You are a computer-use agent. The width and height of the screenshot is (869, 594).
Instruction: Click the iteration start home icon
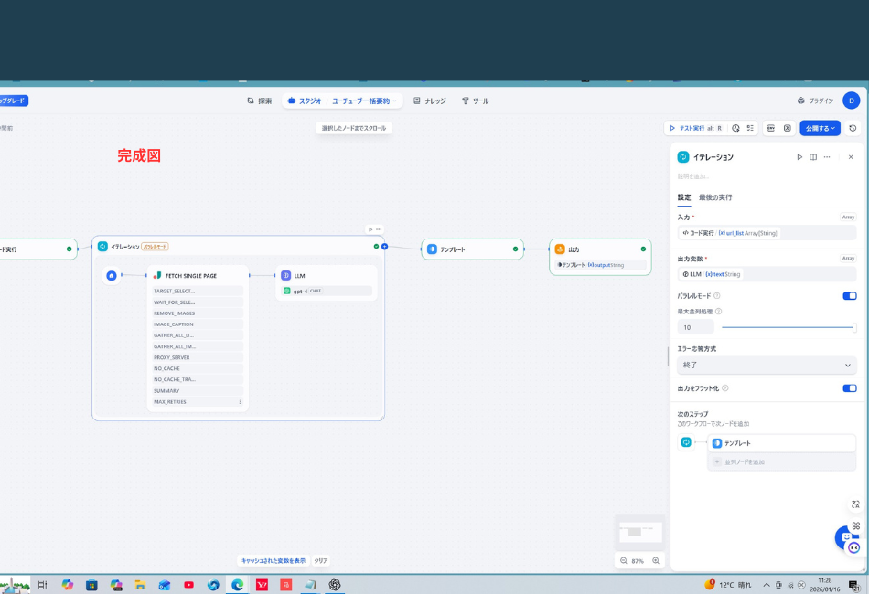[112, 275]
